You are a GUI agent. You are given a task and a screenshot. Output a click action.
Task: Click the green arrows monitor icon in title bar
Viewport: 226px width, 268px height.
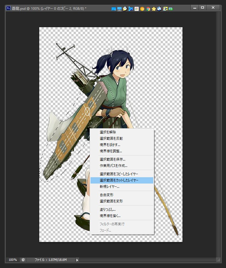click(x=171, y=9)
